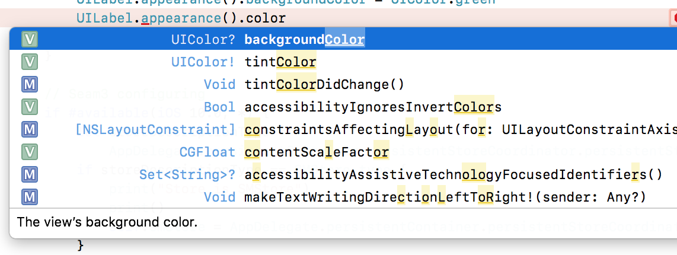Choose the tintColor autocomplete entry
The width and height of the screenshot is (677, 255).
pos(280,62)
